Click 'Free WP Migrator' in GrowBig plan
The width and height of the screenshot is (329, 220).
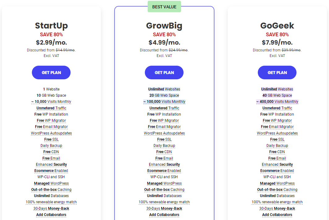point(164,121)
